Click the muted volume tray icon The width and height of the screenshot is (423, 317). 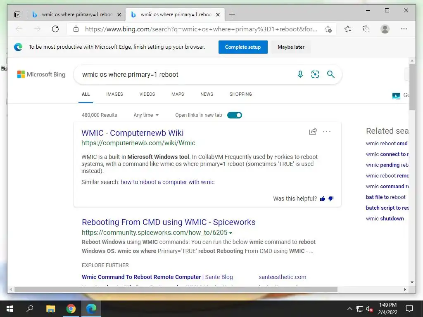[x=370, y=309]
